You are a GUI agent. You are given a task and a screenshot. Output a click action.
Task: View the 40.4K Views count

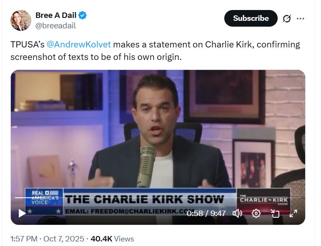[112, 239]
